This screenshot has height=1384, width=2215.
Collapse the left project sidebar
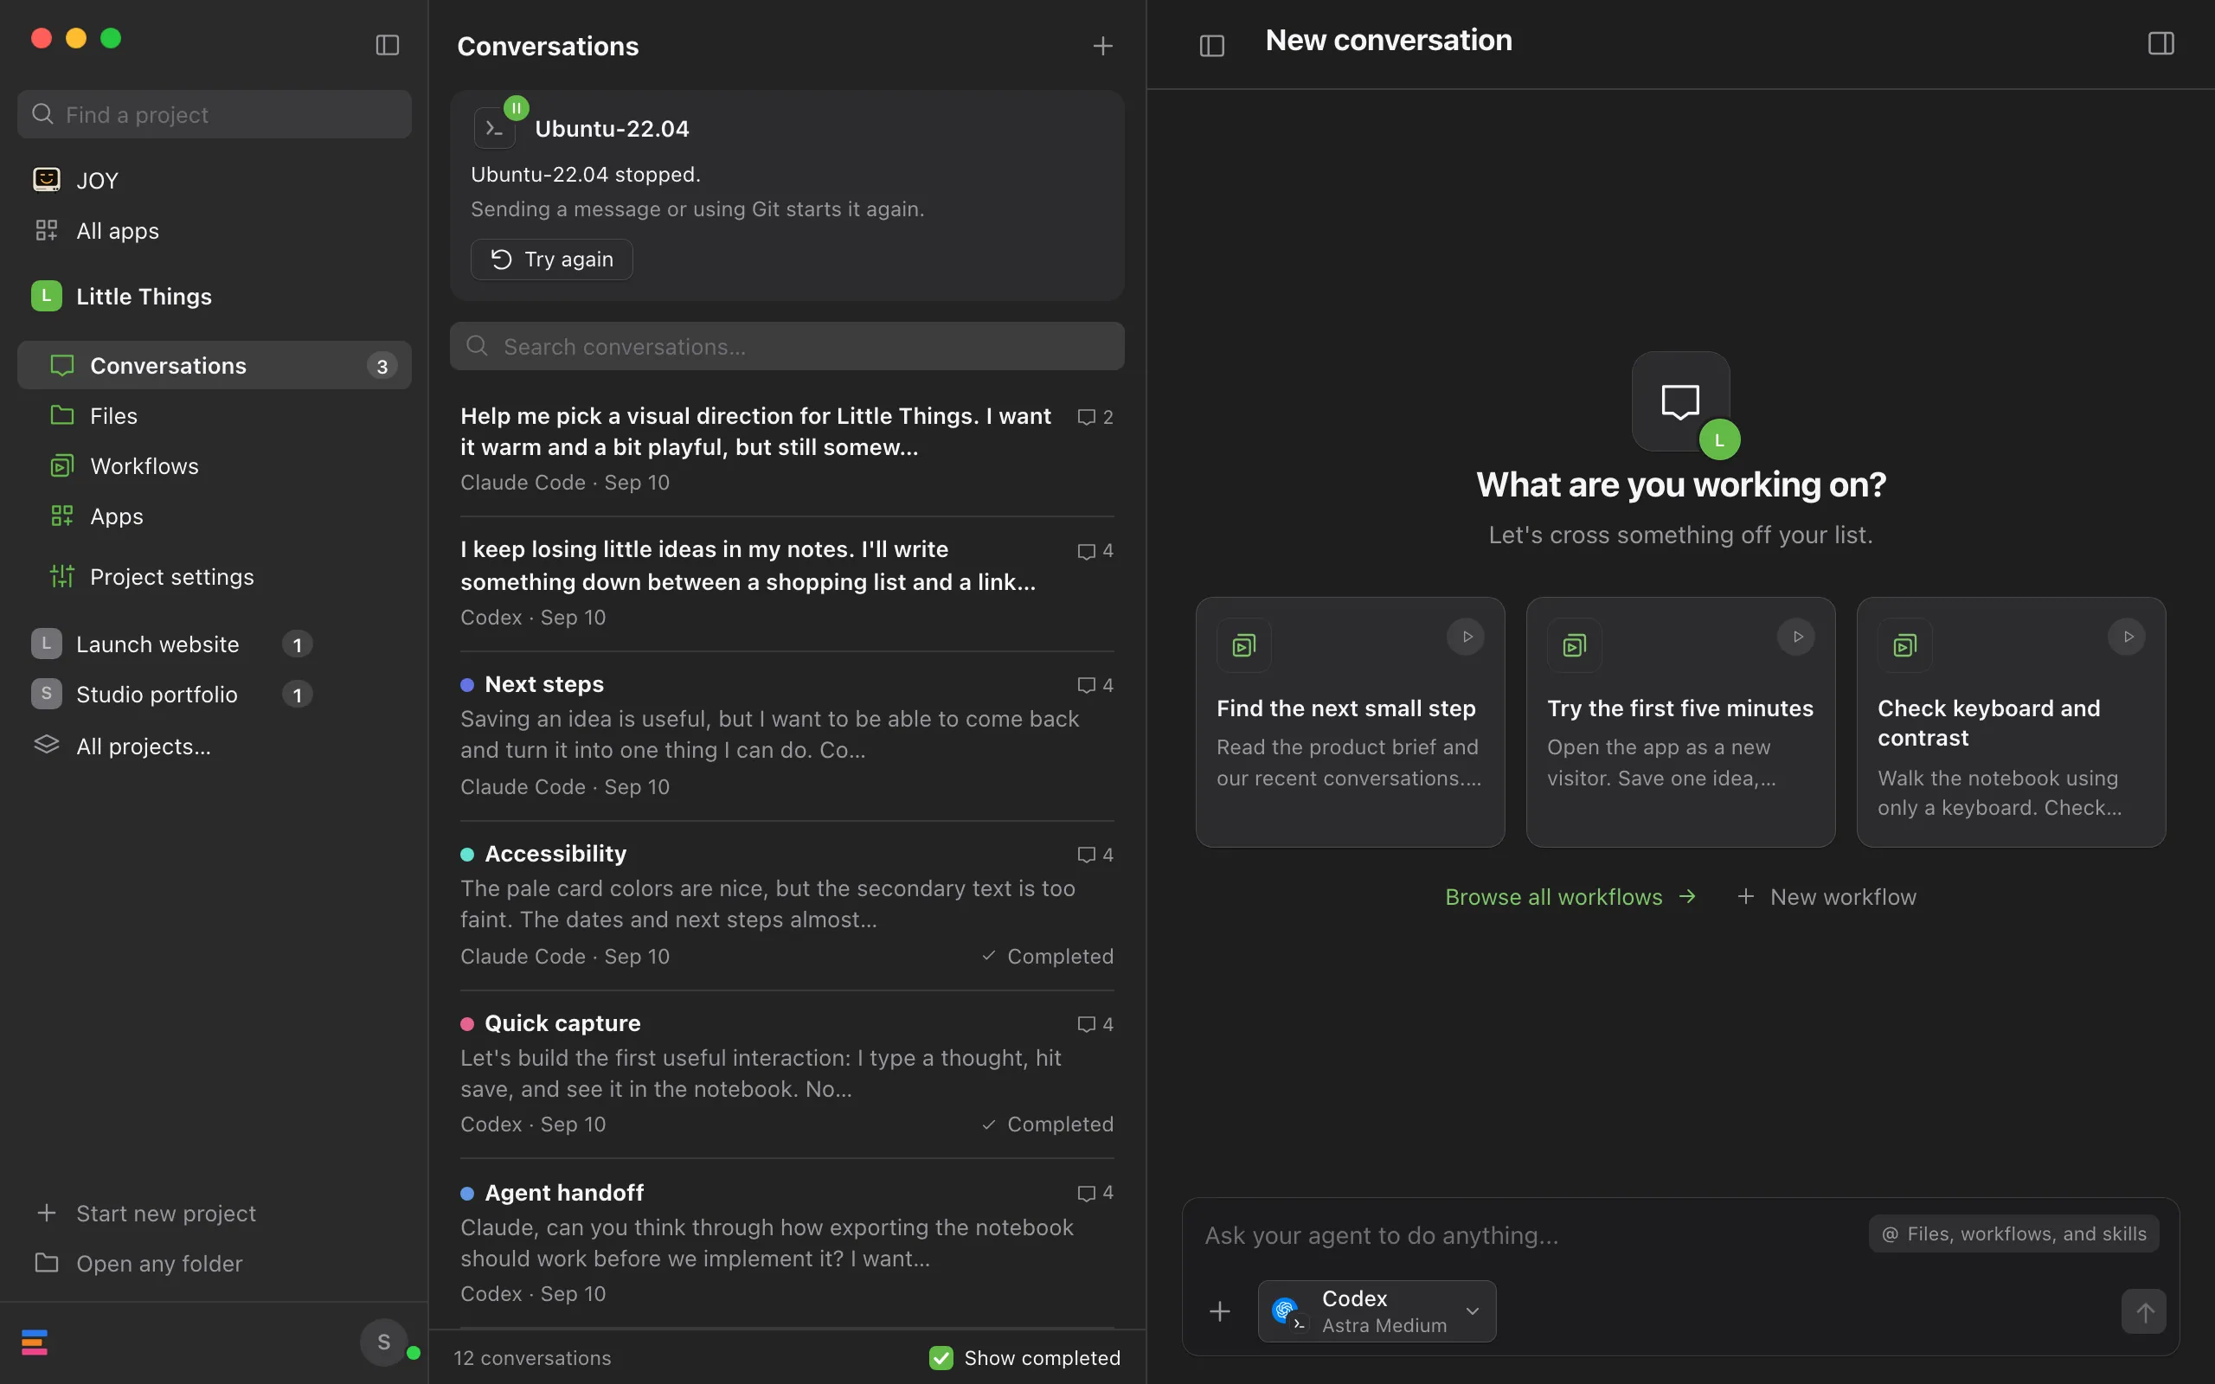[387, 45]
